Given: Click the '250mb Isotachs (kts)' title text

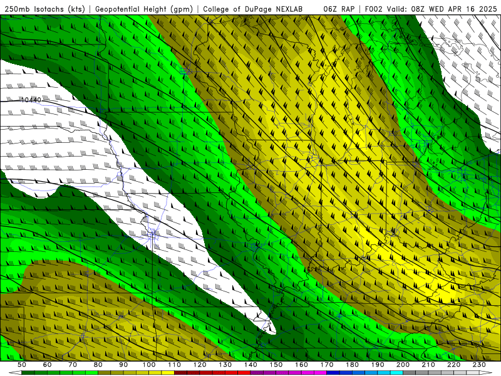Looking at the screenshot, I should point(44,9).
